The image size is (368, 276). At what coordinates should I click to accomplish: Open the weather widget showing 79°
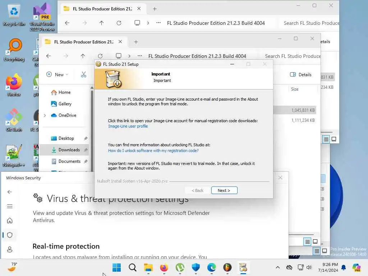point(13,267)
